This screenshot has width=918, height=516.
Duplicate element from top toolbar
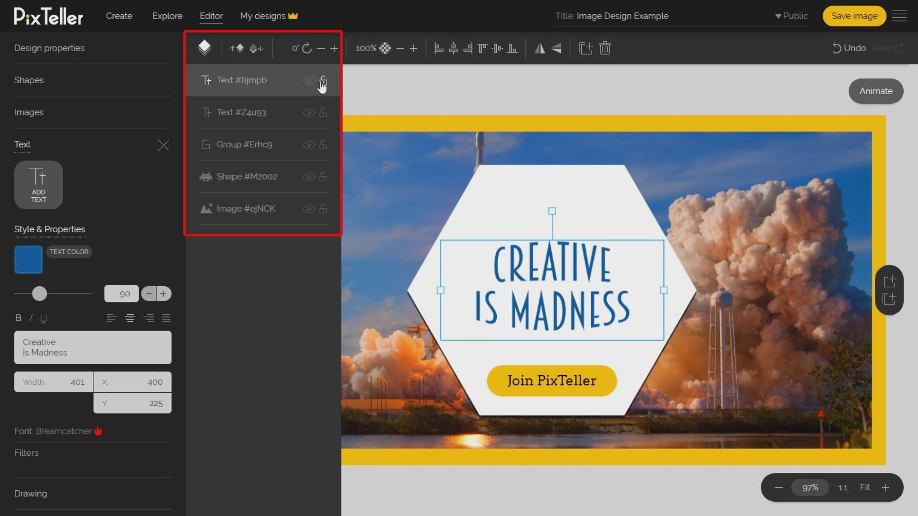click(586, 48)
